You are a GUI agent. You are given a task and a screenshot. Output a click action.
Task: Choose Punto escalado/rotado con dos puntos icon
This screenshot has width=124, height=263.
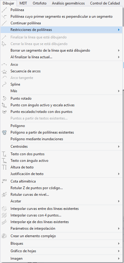coord(4,112)
